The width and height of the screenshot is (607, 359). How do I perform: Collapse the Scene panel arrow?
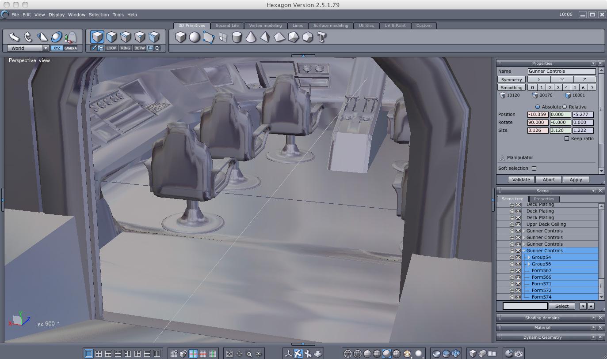[x=593, y=191]
